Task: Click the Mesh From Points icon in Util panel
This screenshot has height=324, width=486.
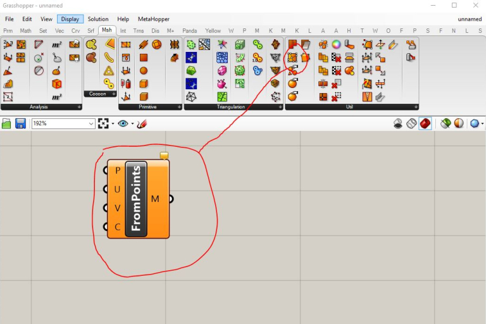Action: pos(292,57)
